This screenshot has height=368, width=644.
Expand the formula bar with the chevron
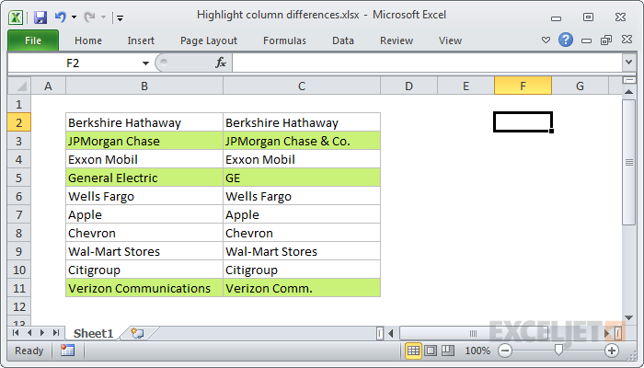tap(628, 63)
